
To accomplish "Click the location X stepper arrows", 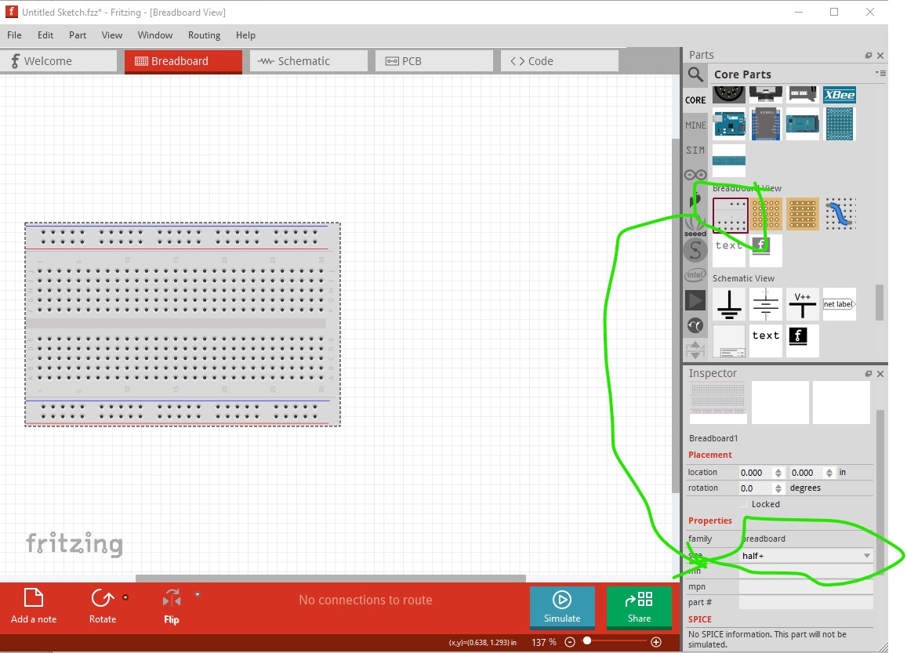I will click(778, 473).
